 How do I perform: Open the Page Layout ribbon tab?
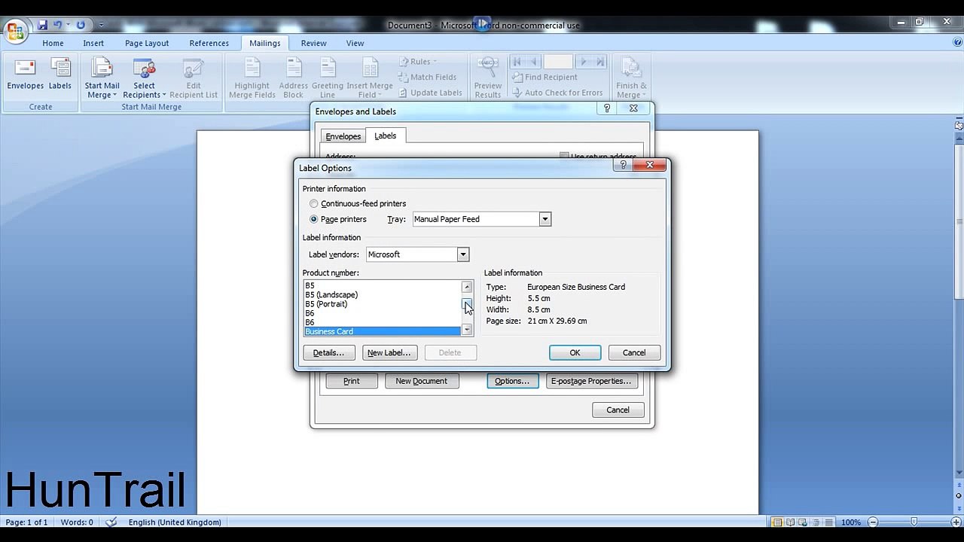(147, 43)
